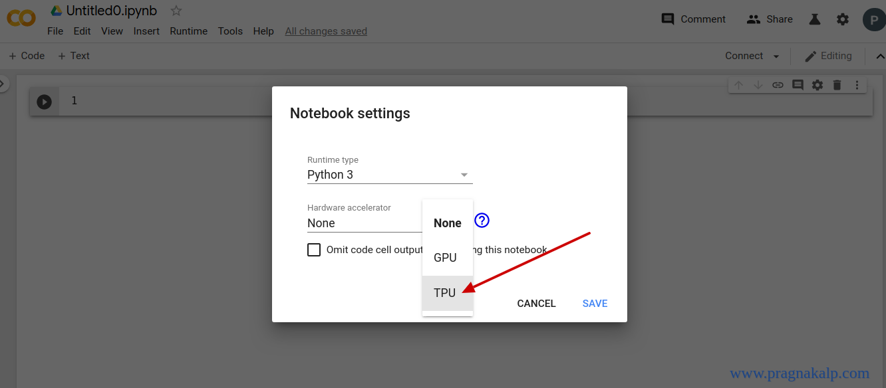This screenshot has height=388, width=886.
Task: Enable Omit code cell output checkbox
Action: (x=313, y=249)
